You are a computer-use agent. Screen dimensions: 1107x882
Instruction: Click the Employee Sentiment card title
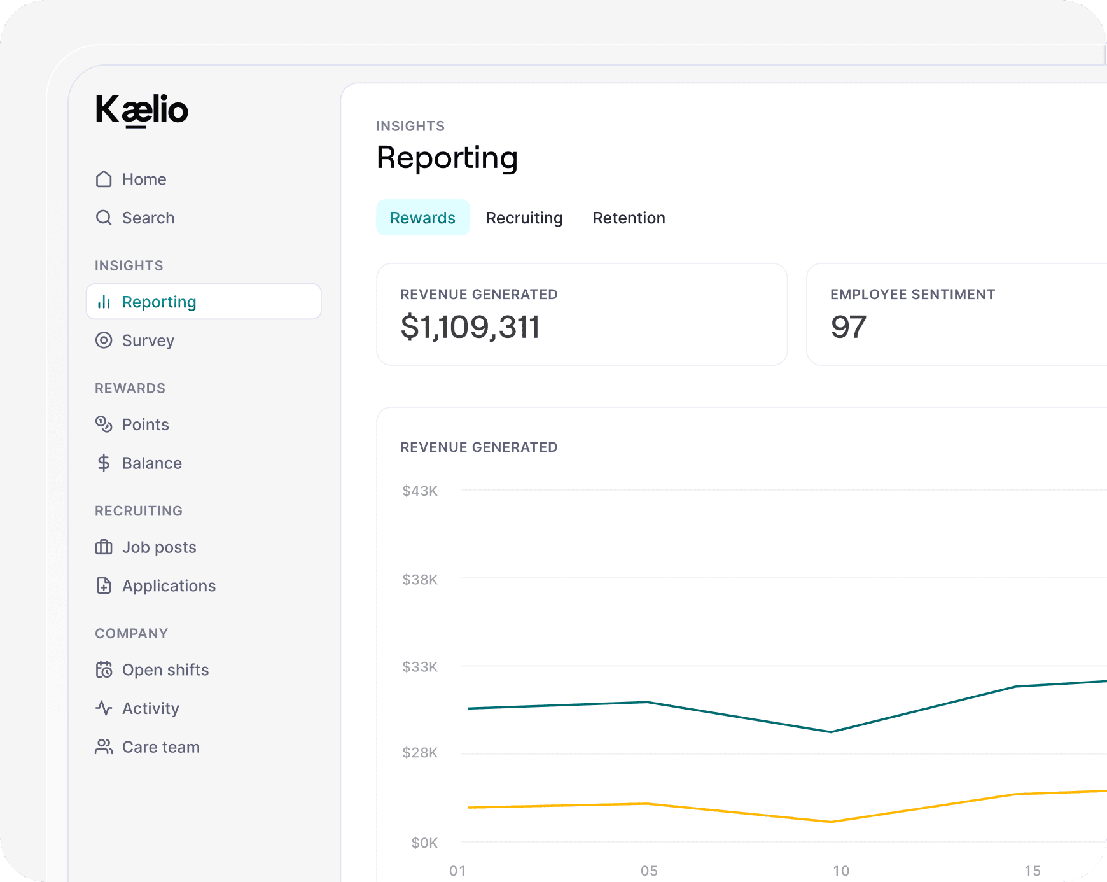[x=913, y=295]
